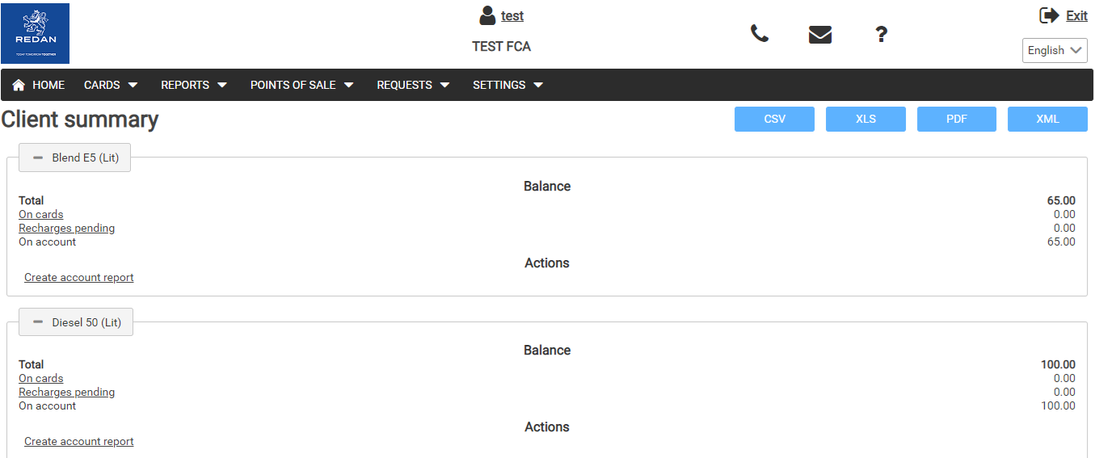Click the house icon beside HOME

pos(19,85)
